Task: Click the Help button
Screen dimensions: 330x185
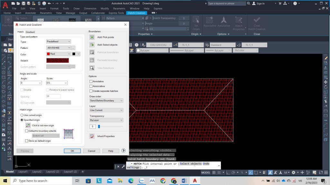Action: [111, 151]
